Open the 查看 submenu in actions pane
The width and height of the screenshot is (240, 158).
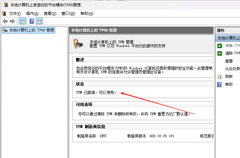pyautogui.click(x=229, y=61)
